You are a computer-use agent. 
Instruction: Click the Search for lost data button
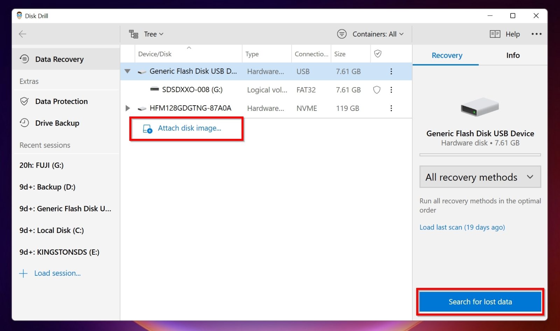[x=480, y=302]
